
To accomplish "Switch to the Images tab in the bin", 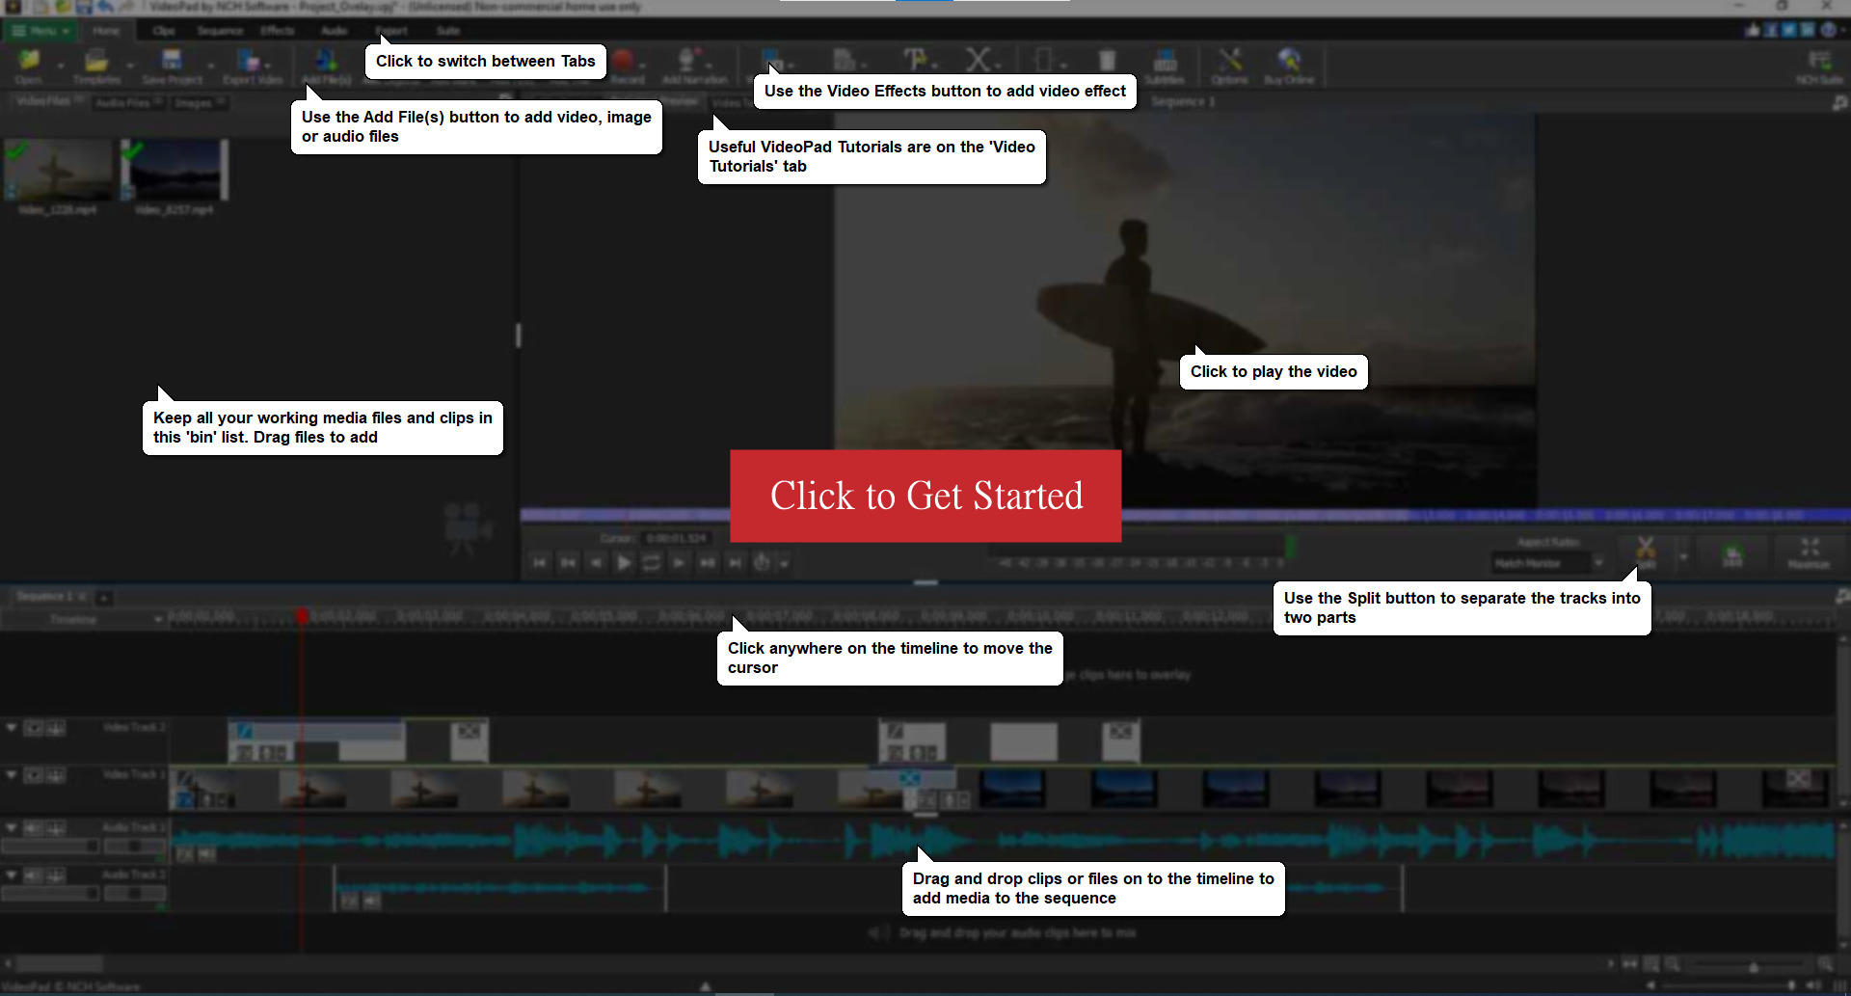I will [x=199, y=102].
